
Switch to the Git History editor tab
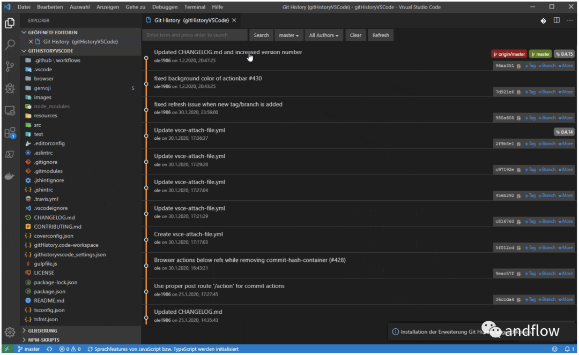[191, 20]
